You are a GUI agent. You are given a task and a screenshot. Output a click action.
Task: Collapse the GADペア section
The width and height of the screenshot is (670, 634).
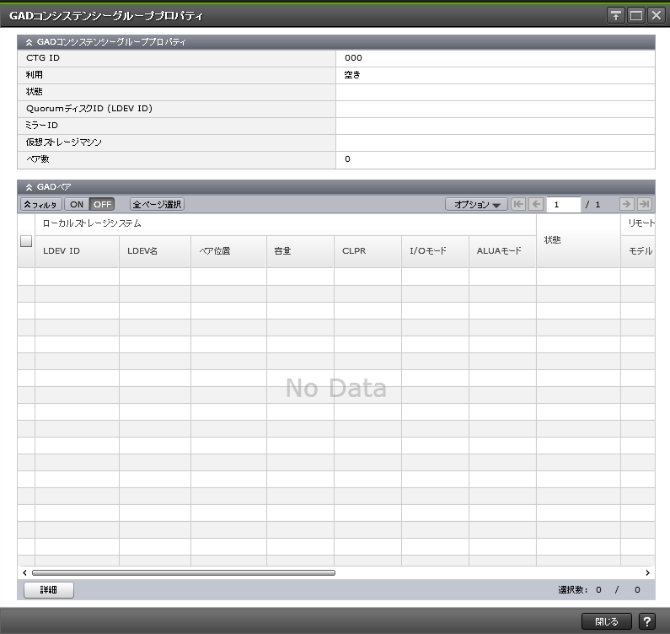pyautogui.click(x=29, y=187)
